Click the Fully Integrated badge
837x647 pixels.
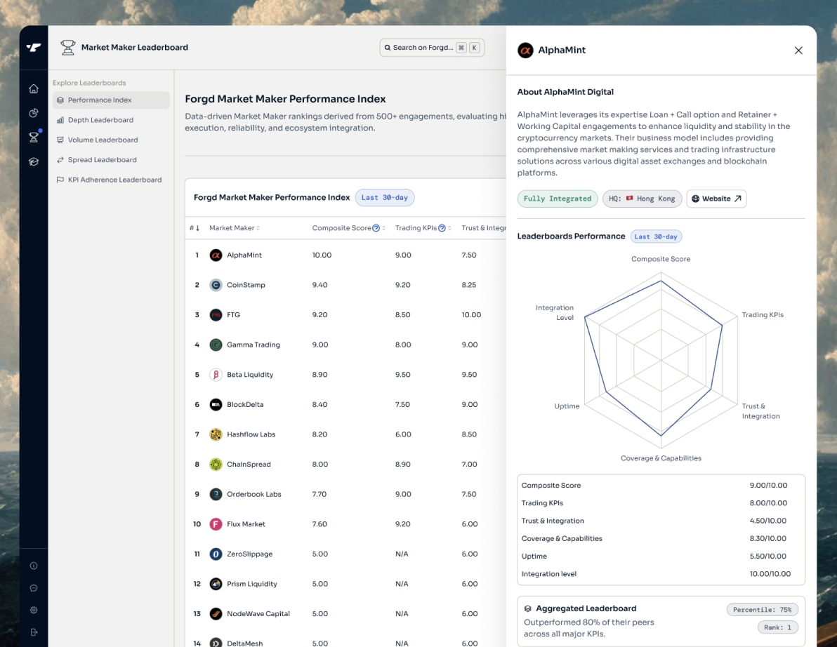(558, 199)
